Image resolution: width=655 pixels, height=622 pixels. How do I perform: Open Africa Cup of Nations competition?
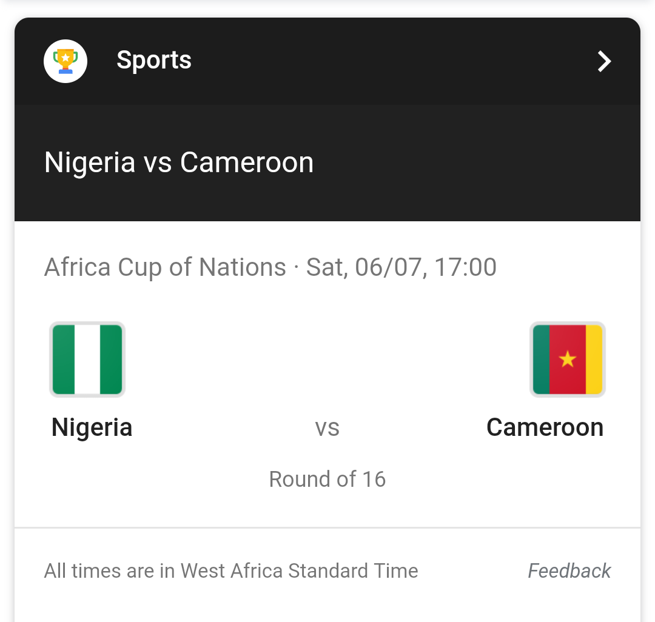pos(165,267)
